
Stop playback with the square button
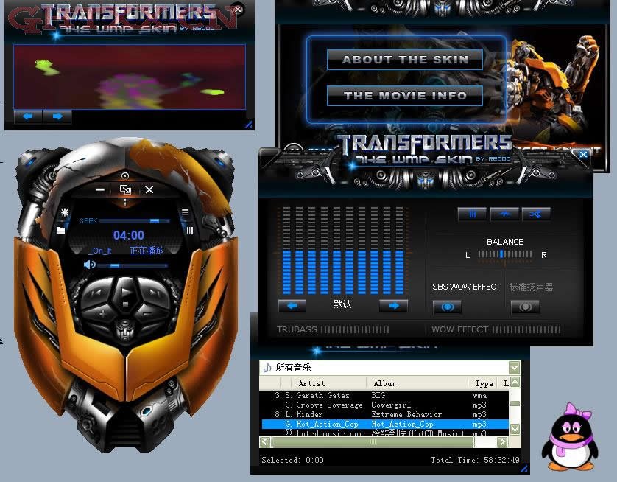[125, 304]
